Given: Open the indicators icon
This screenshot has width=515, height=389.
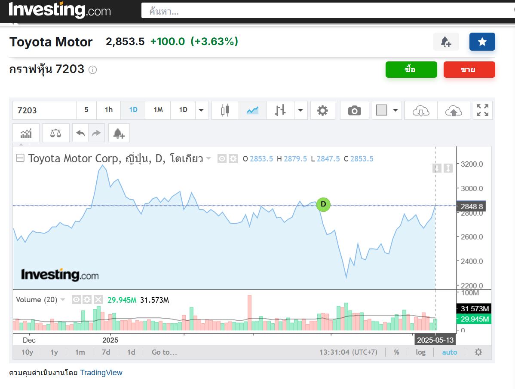Looking at the screenshot, I should pos(26,133).
